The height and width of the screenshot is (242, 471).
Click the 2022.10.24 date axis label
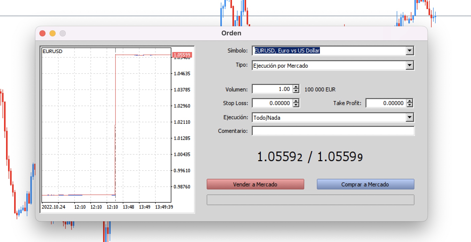pyautogui.click(x=53, y=207)
